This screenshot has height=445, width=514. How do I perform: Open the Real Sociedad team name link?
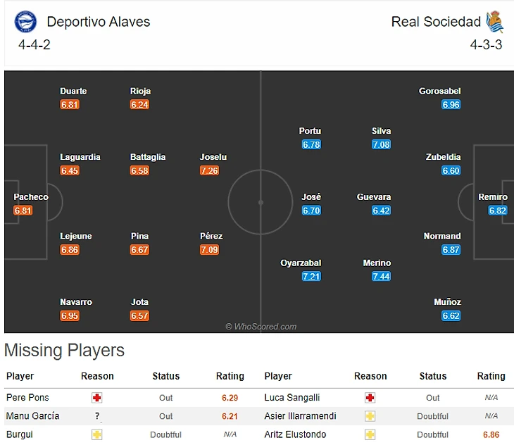[436, 22]
